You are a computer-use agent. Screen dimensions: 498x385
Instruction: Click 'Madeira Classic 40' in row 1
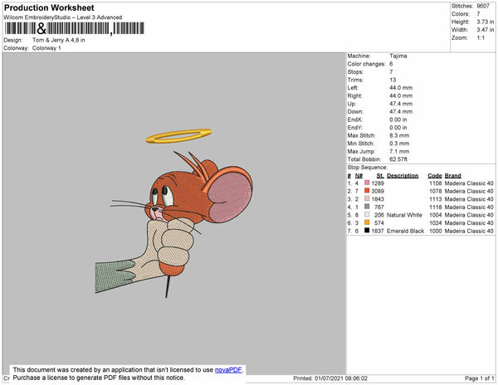469,183
